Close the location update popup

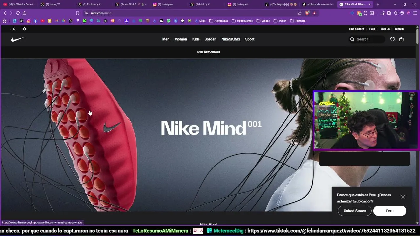tap(403, 197)
